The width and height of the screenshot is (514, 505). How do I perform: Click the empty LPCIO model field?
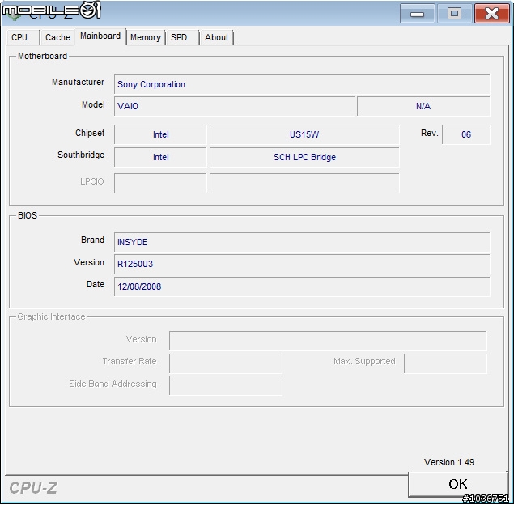304,183
